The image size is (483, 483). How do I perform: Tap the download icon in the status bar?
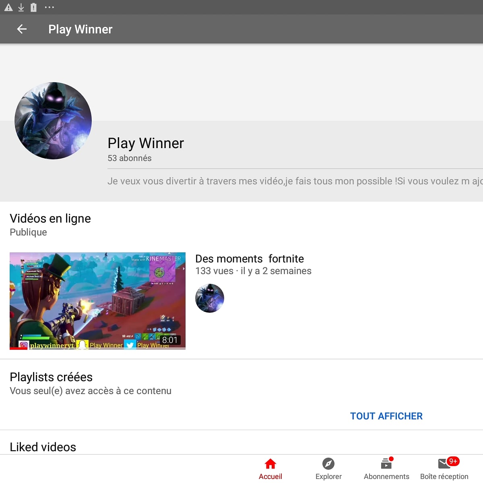coord(21,7)
